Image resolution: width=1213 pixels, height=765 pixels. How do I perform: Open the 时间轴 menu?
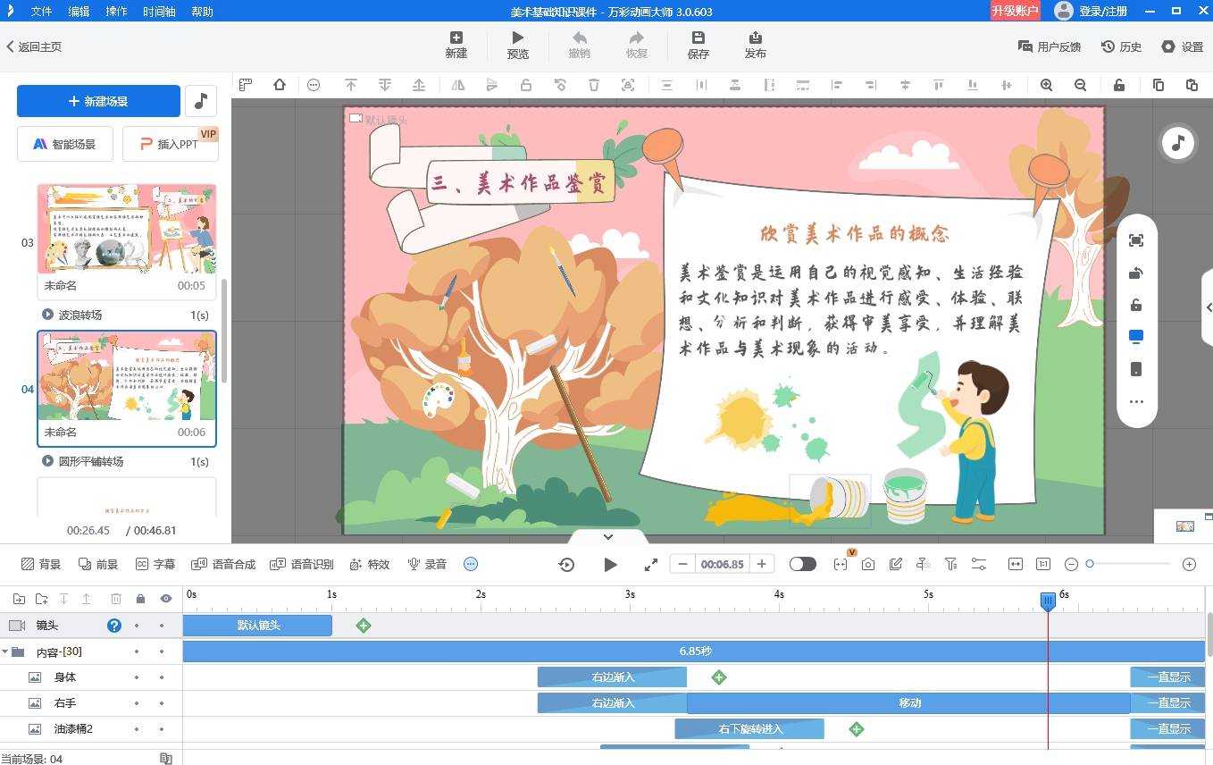[159, 12]
